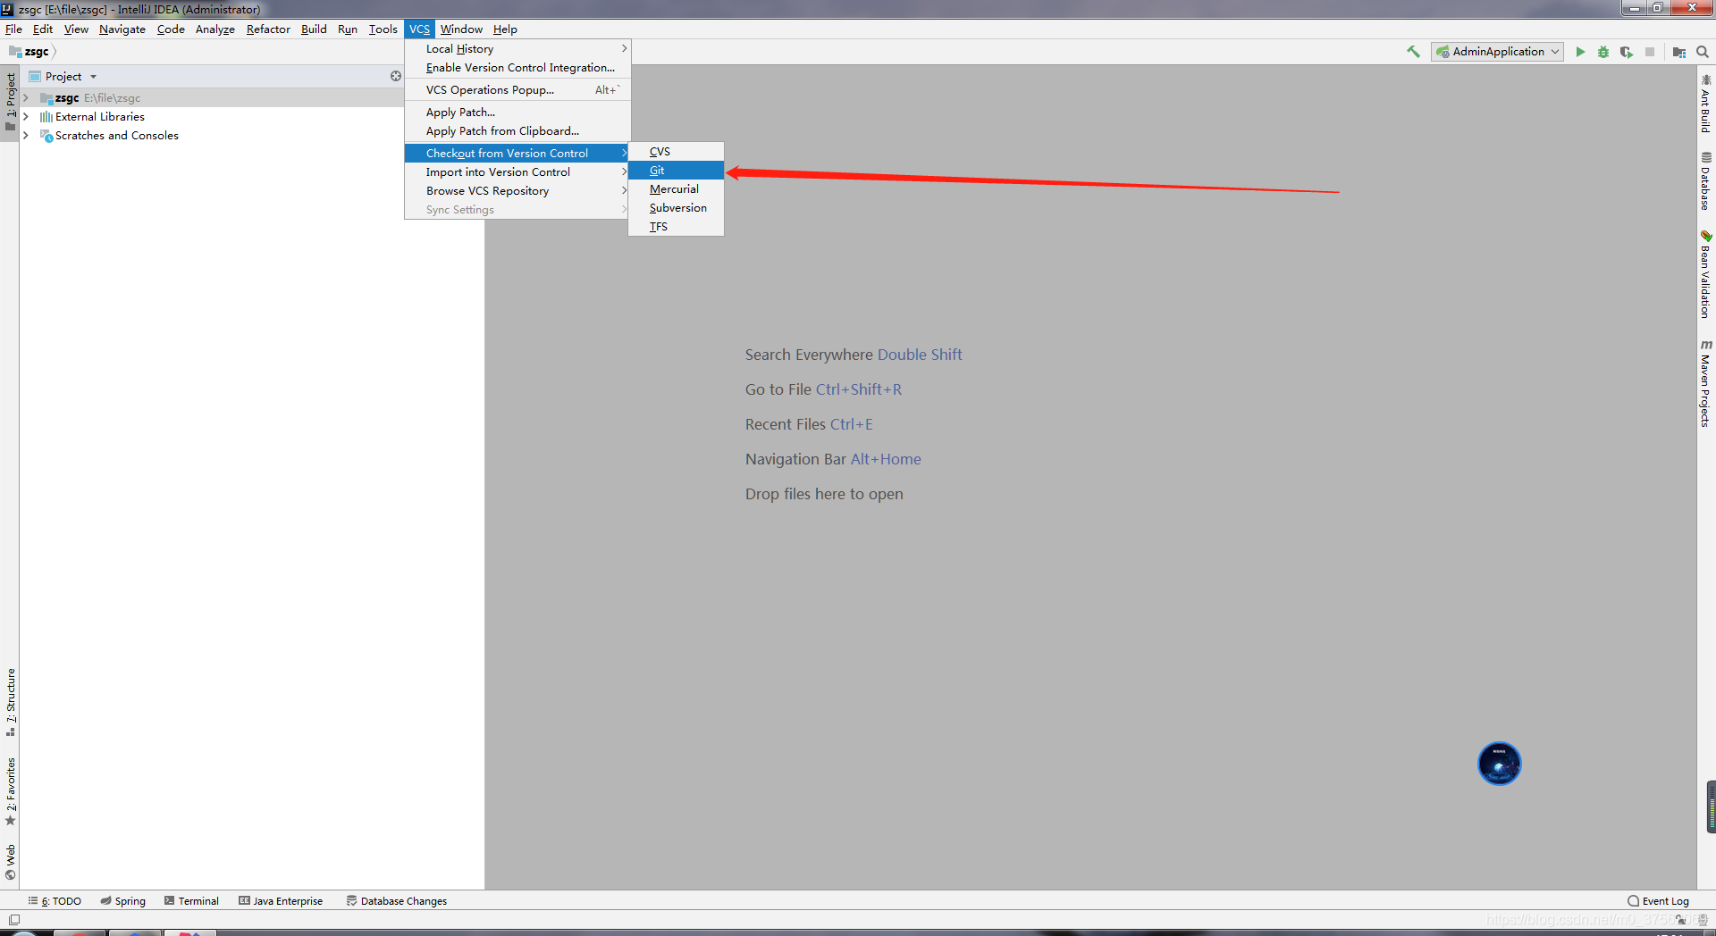
Task: Open the Browse VCS Repository submenu
Action: click(517, 191)
